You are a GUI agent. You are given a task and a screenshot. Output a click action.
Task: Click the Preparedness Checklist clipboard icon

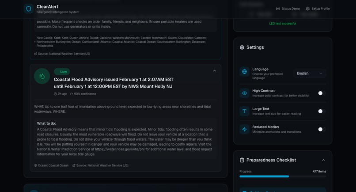(x=242, y=160)
